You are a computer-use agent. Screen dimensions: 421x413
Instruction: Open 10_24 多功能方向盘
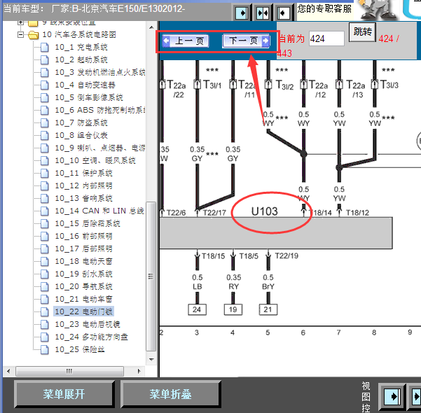[x=91, y=337]
